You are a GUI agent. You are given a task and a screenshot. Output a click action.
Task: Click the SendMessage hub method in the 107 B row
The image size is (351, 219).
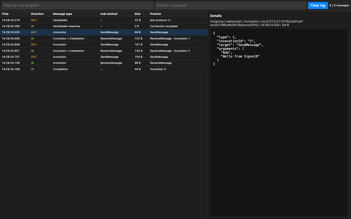pos(109,45)
